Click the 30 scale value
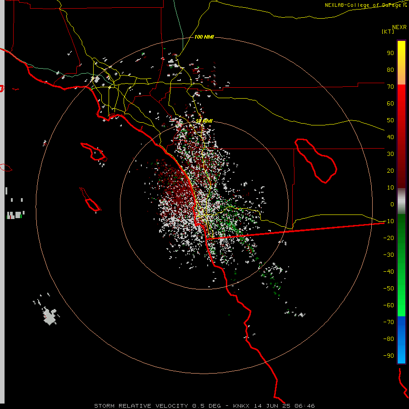409x409 pixels. 390,154
